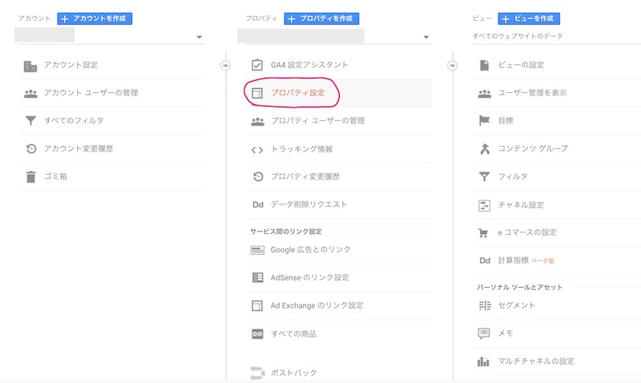Click the Dd icon for calculated metrics
The image size is (641, 383).
click(x=485, y=260)
